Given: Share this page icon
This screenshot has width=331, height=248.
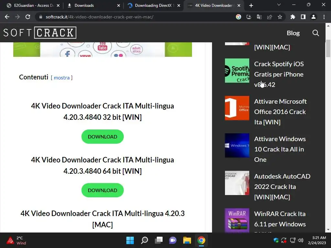Looking at the screenshot, I should point(269,17).
